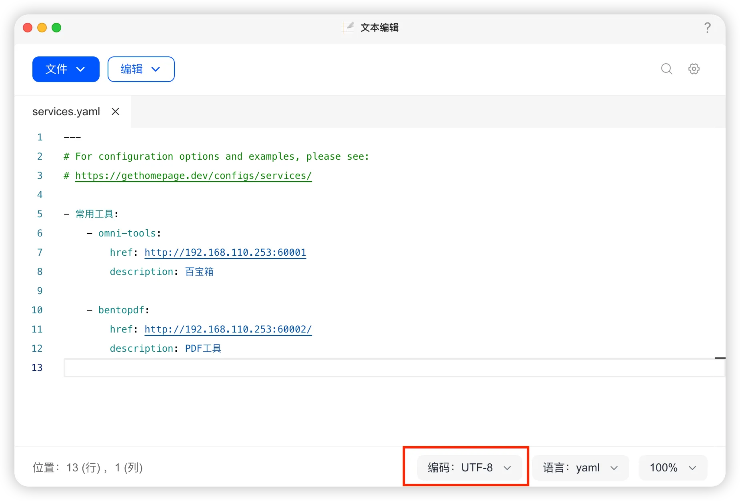Viewport: 740px width, 501px height.
Task: Click line number 1 in the gutter
Action: click(x=40, y=137)
